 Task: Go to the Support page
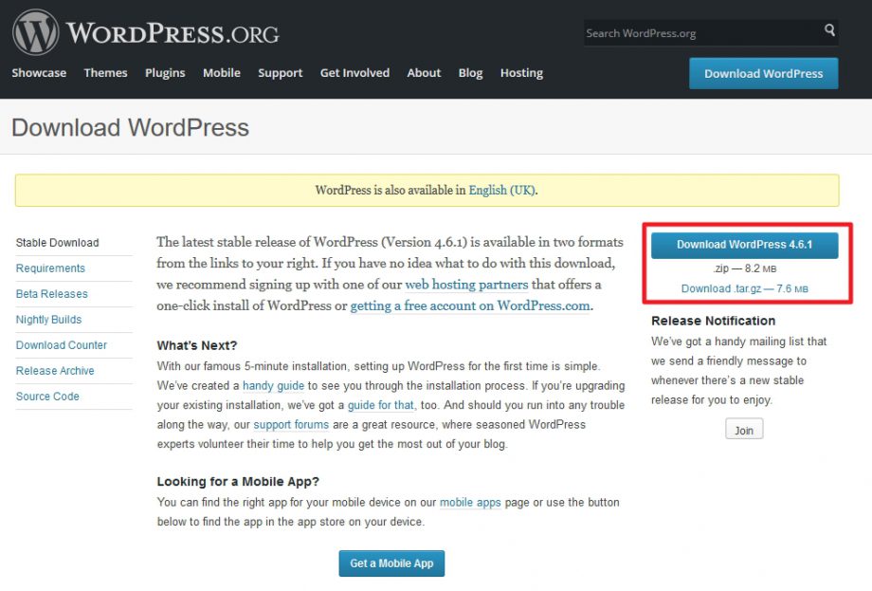click(x=280, y=72)
